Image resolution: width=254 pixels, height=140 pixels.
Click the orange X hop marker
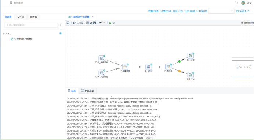point(179,71)
